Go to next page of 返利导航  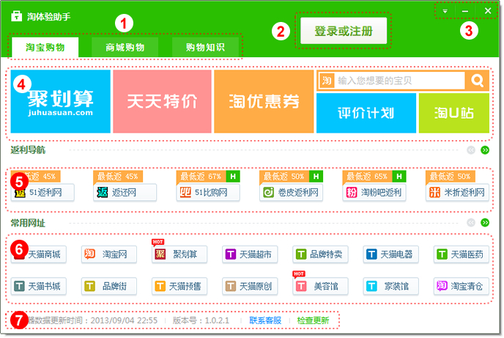485,150
